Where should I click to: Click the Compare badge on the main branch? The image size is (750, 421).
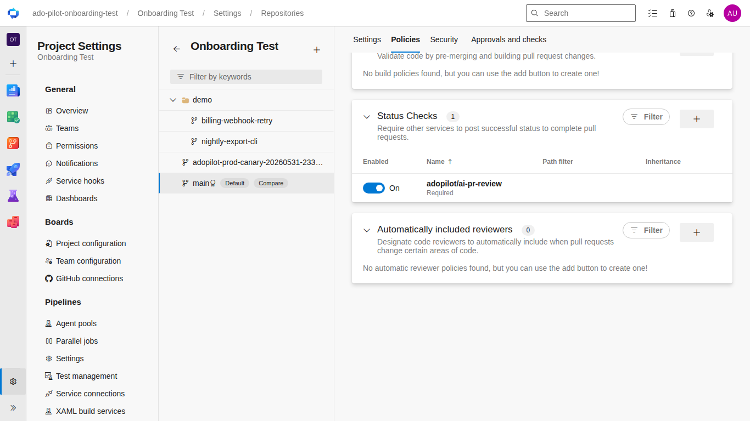(x=271, y=183)
